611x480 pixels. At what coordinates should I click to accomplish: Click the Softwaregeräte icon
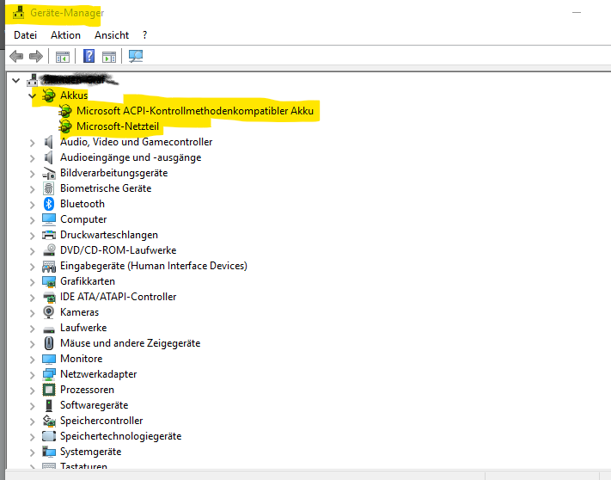49,405
